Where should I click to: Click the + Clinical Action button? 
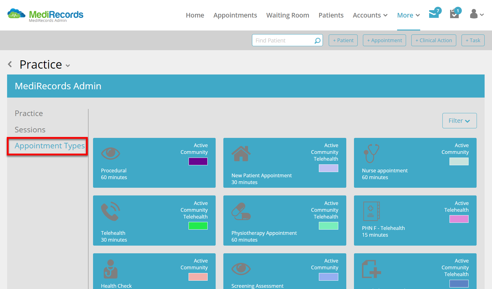point(434,40)
